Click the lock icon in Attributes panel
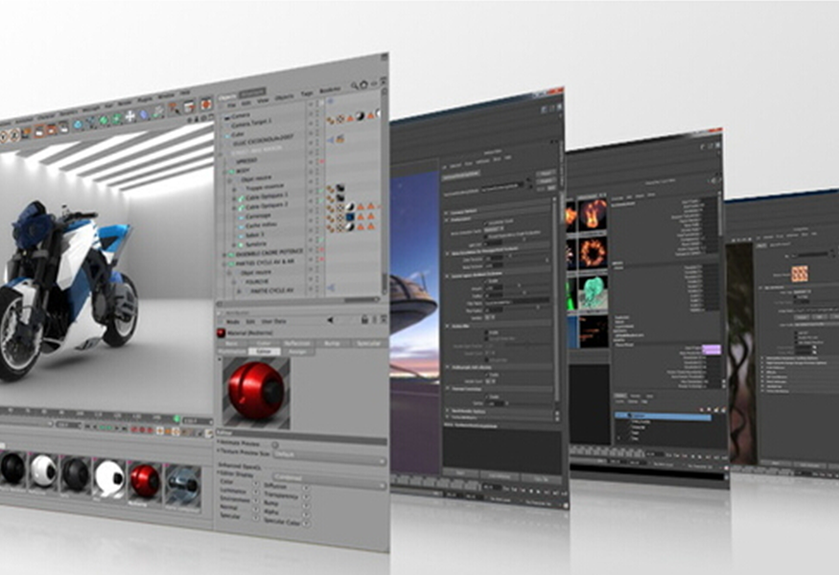Viewport: 839px width, 575px height. (364, 320)
